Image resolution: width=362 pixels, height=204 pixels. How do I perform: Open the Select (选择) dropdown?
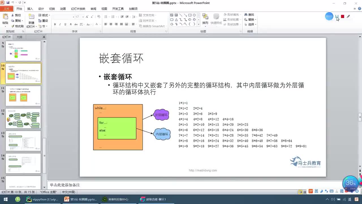[251, 24]
